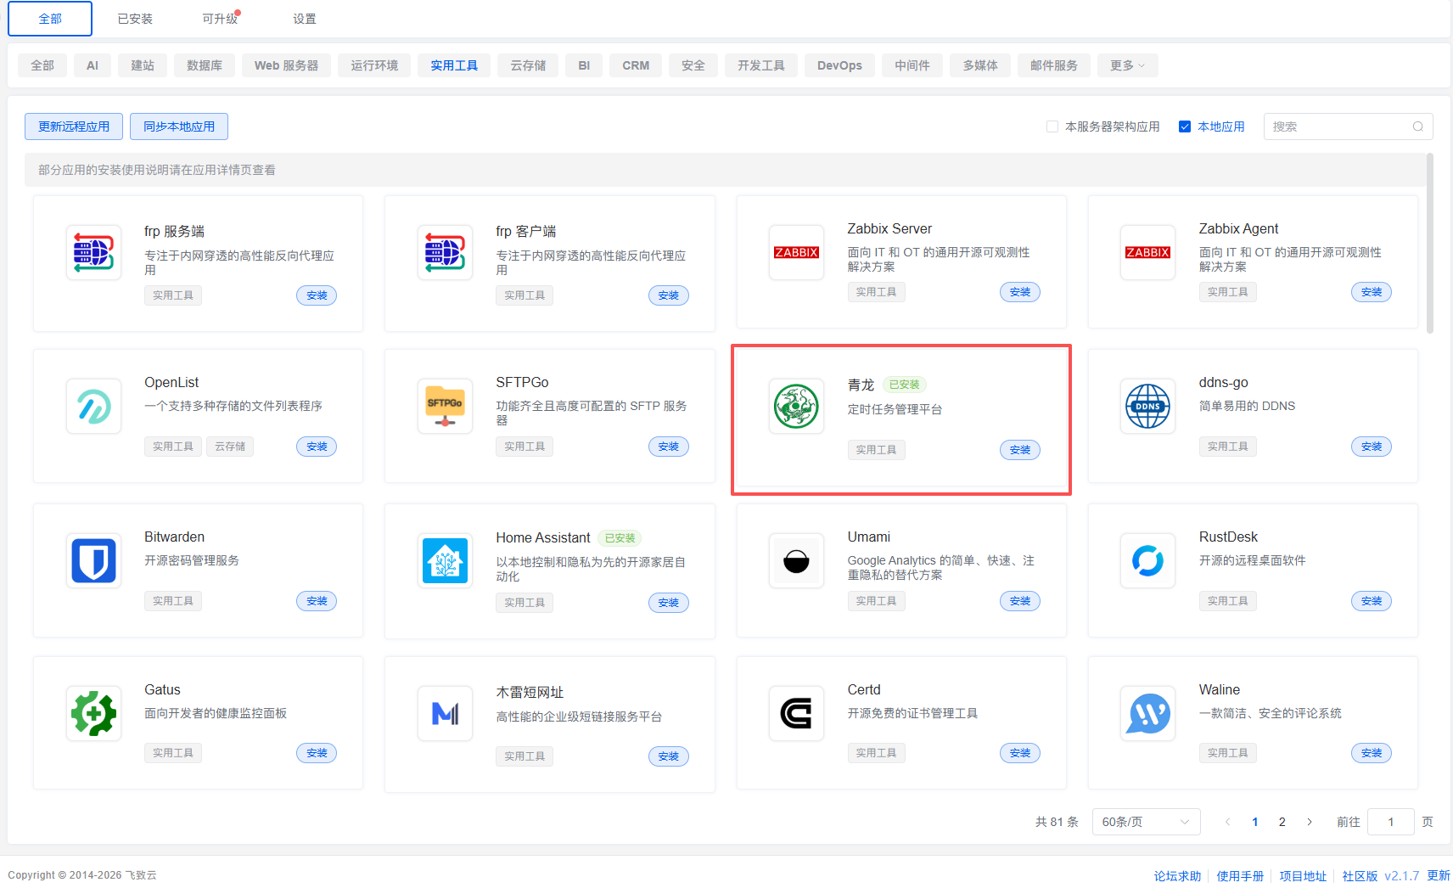Click the RustDesk app icon
This screenshot has width=1453, height=888.
[x=1147, y=561]
